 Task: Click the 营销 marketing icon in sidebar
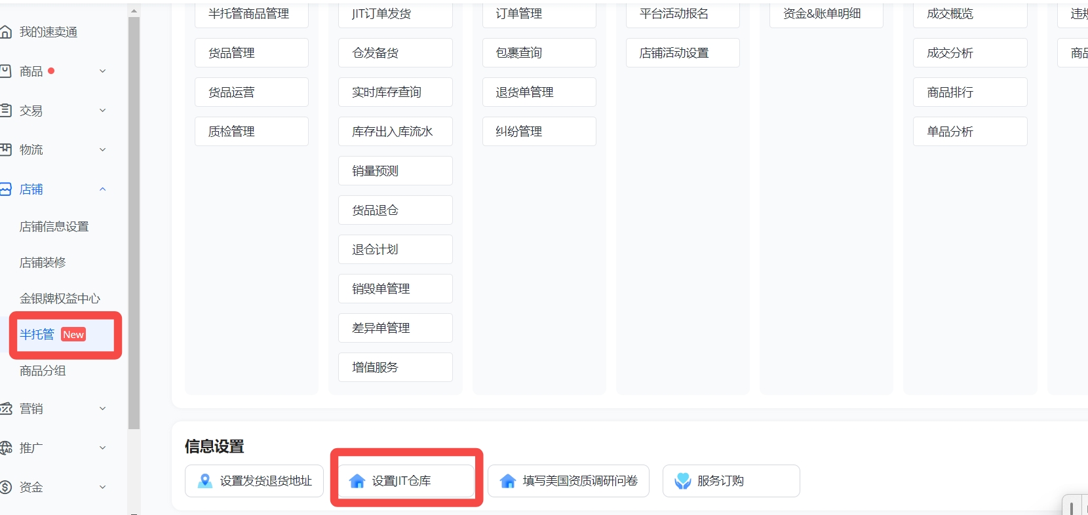coord(6,409)
